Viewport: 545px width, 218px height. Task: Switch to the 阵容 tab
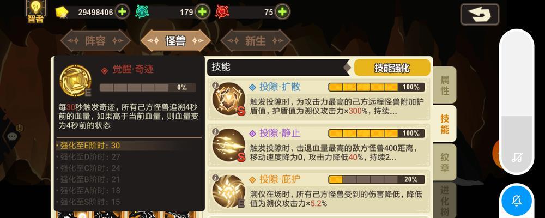point(95,41)
